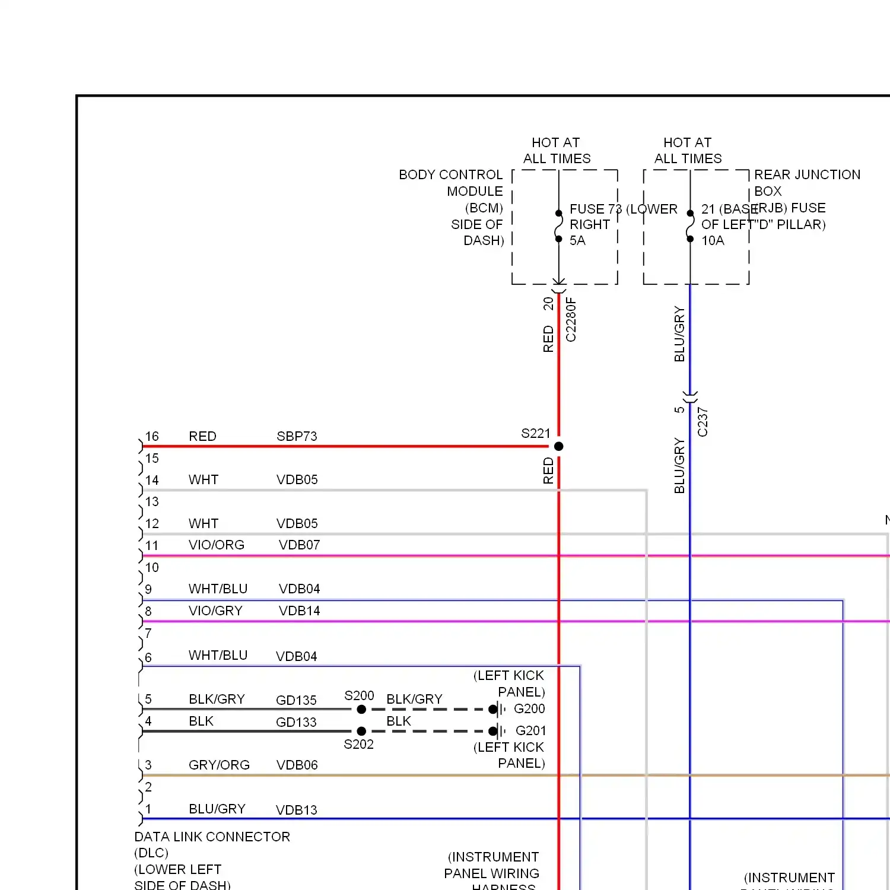This screenshot has height=890, width=890.
Task: Select VDB05 code on pin 14 row
Action: [x=297, y=479]
